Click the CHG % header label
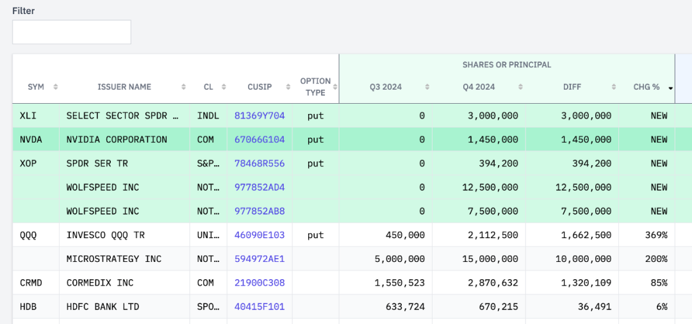 click(647, 87)
